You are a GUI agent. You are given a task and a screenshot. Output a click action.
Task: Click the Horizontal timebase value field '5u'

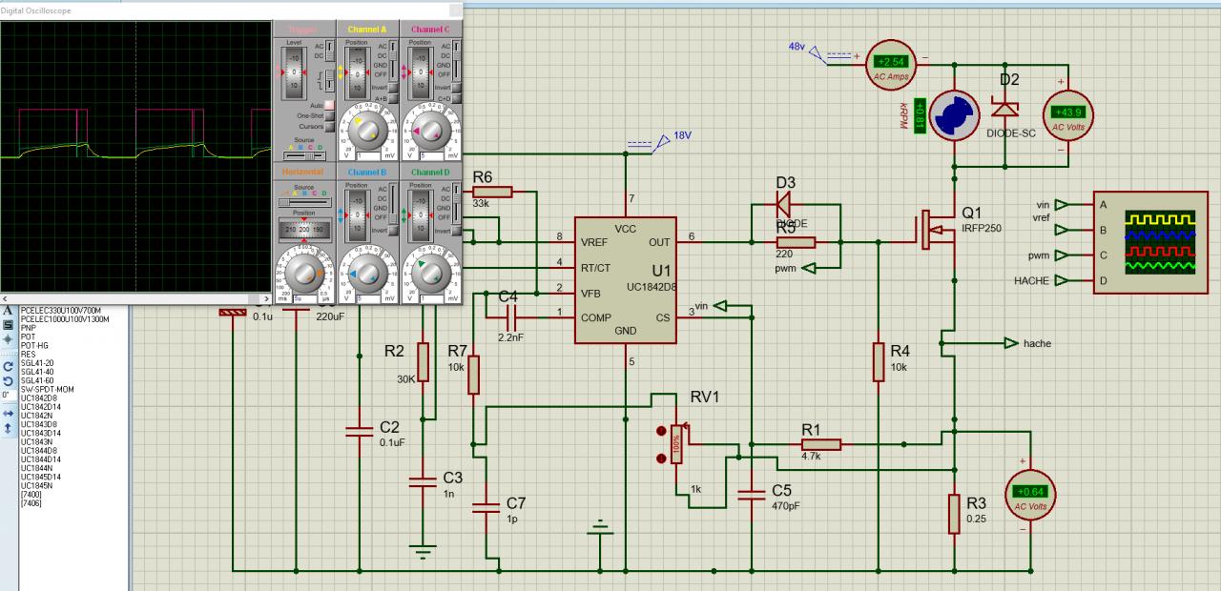tap(304, 298)
